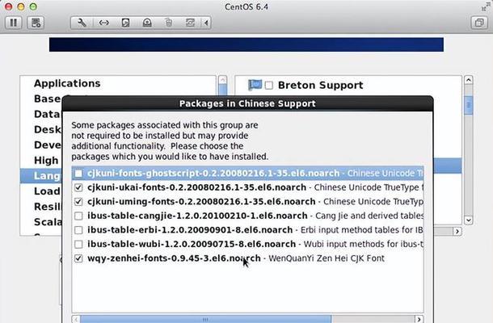
Task: Click 'WenQuanYi Zen Hei CJK Font' description
Action: pos(327,258)
